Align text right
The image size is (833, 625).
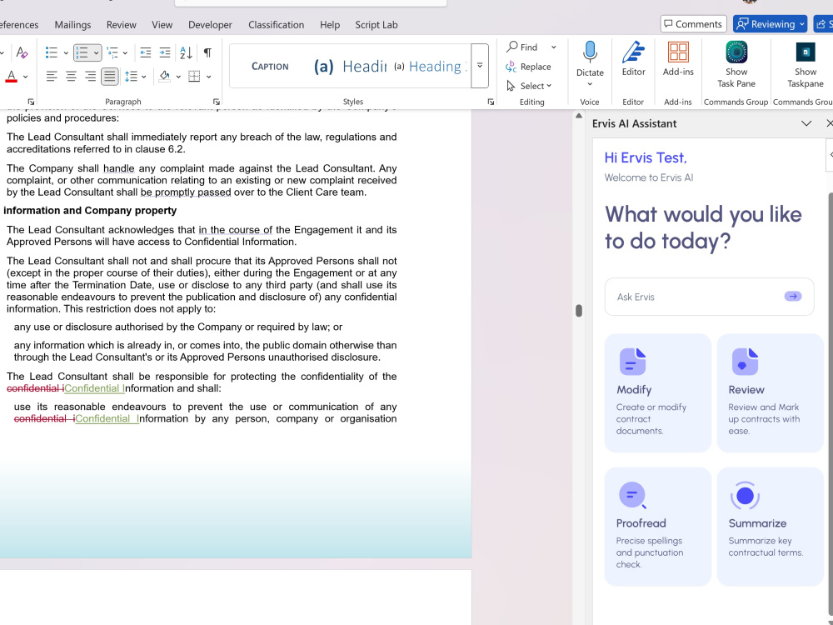click(x=90, y=77)
